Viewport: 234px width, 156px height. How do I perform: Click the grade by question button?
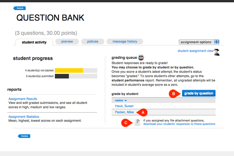point(199,94)
